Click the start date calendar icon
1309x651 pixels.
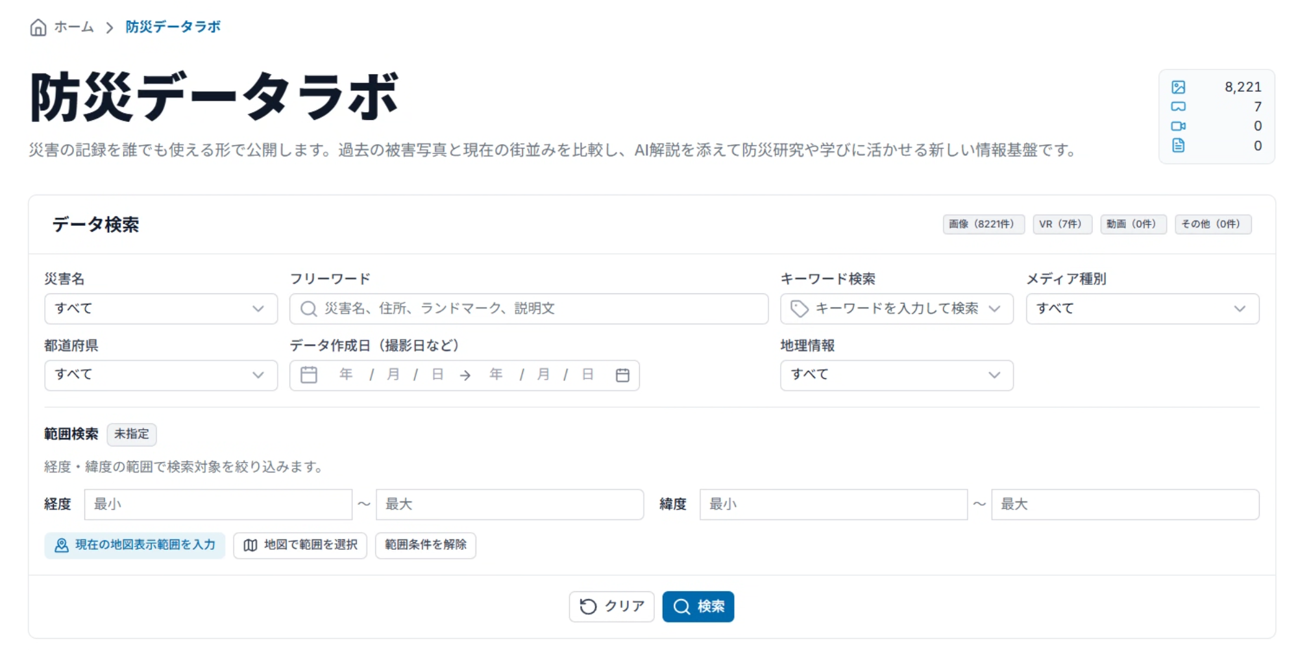[309, 375]
